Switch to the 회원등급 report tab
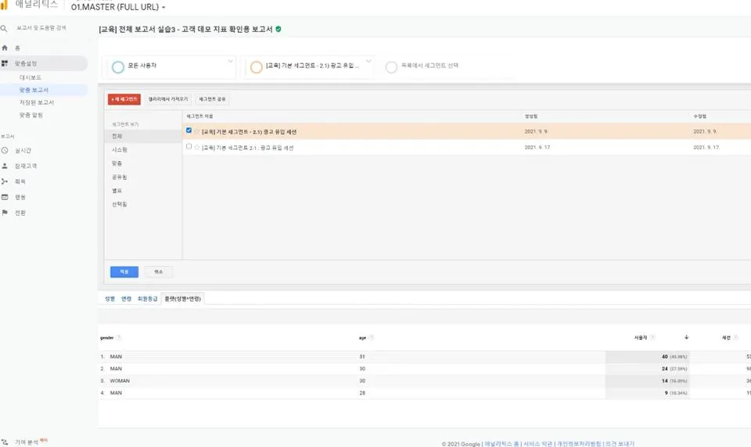This screenshot has width=751, height=447. 147,299
